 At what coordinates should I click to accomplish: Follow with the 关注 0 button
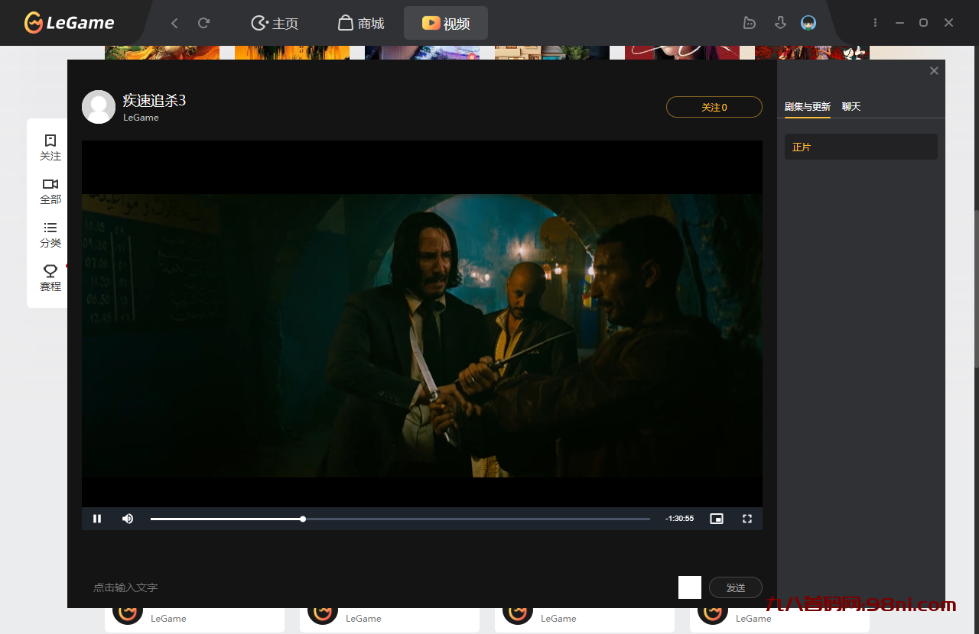(x=714, y=107)
